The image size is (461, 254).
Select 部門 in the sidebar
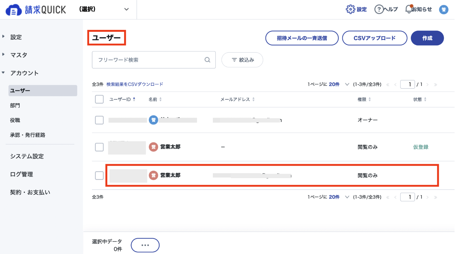15,105
